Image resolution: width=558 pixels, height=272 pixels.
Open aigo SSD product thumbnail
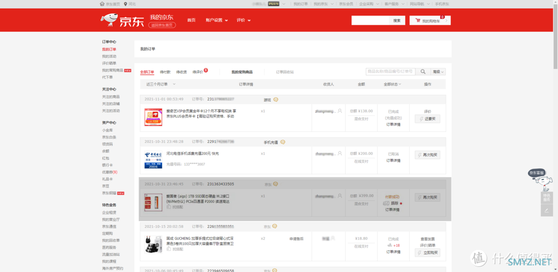153,202
